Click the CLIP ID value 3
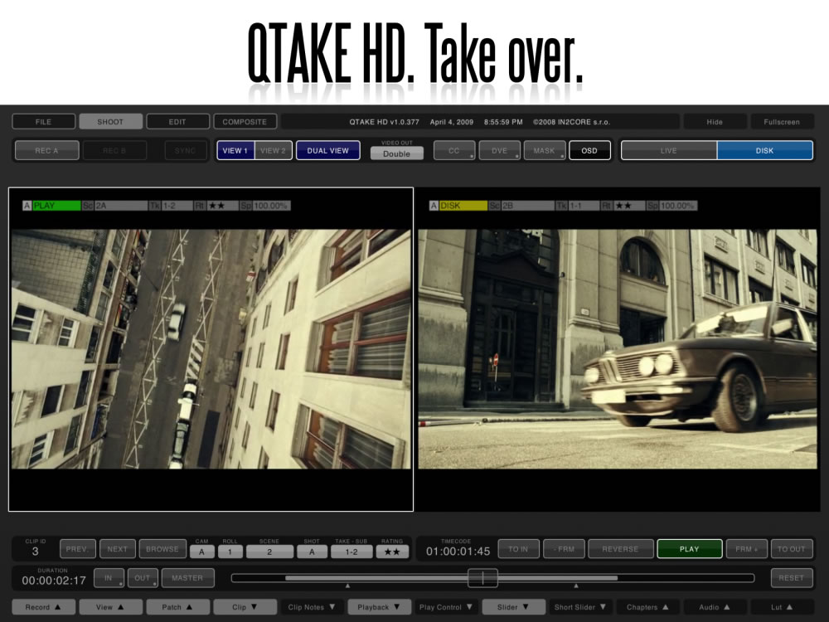This screenshot has height=622, width=829. pyautogui.click(x=36, y=552)
